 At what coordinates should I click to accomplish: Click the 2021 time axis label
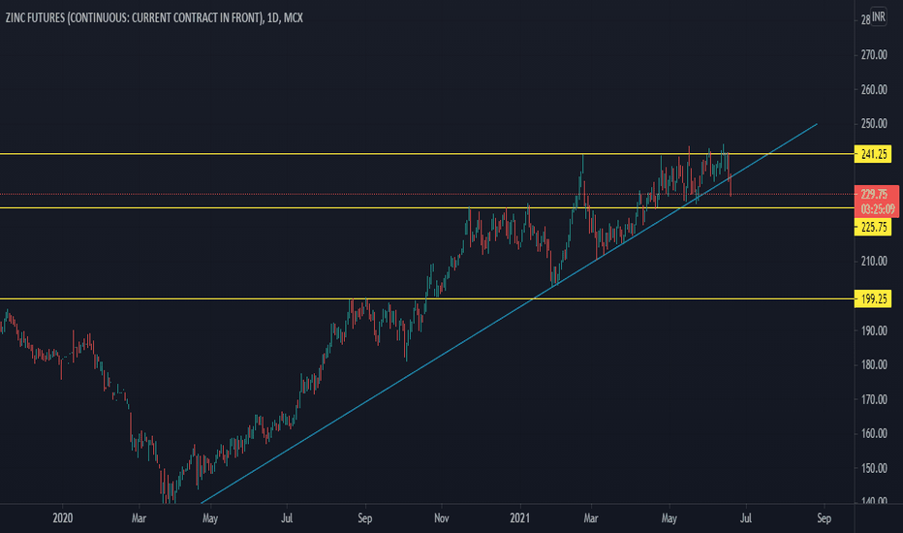click(519, 518)
